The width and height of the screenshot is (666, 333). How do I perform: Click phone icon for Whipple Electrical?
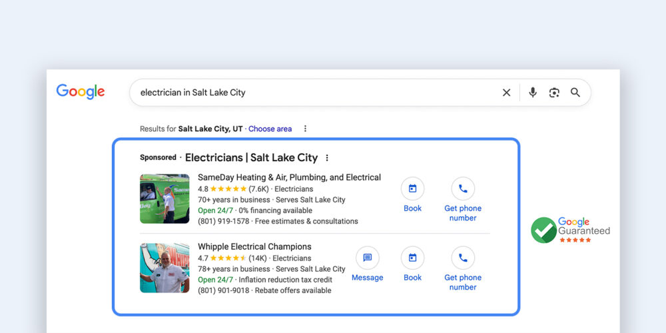tap(463, 258)
